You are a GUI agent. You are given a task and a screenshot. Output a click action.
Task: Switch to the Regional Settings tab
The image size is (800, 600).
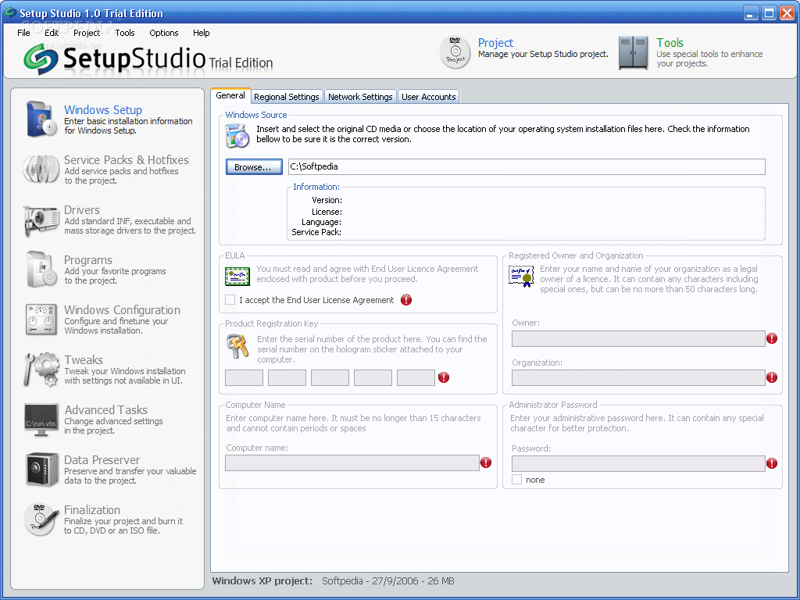[287, 97]
